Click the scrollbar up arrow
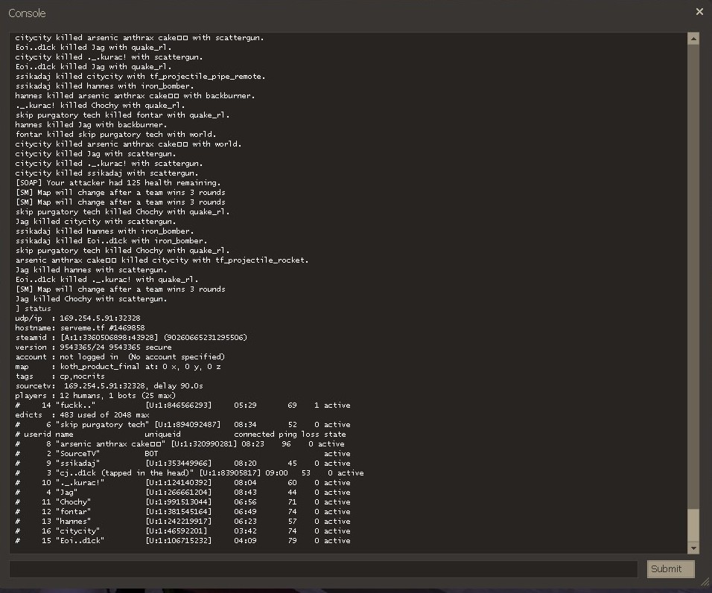Screen dimensions: 712x593 693,38
